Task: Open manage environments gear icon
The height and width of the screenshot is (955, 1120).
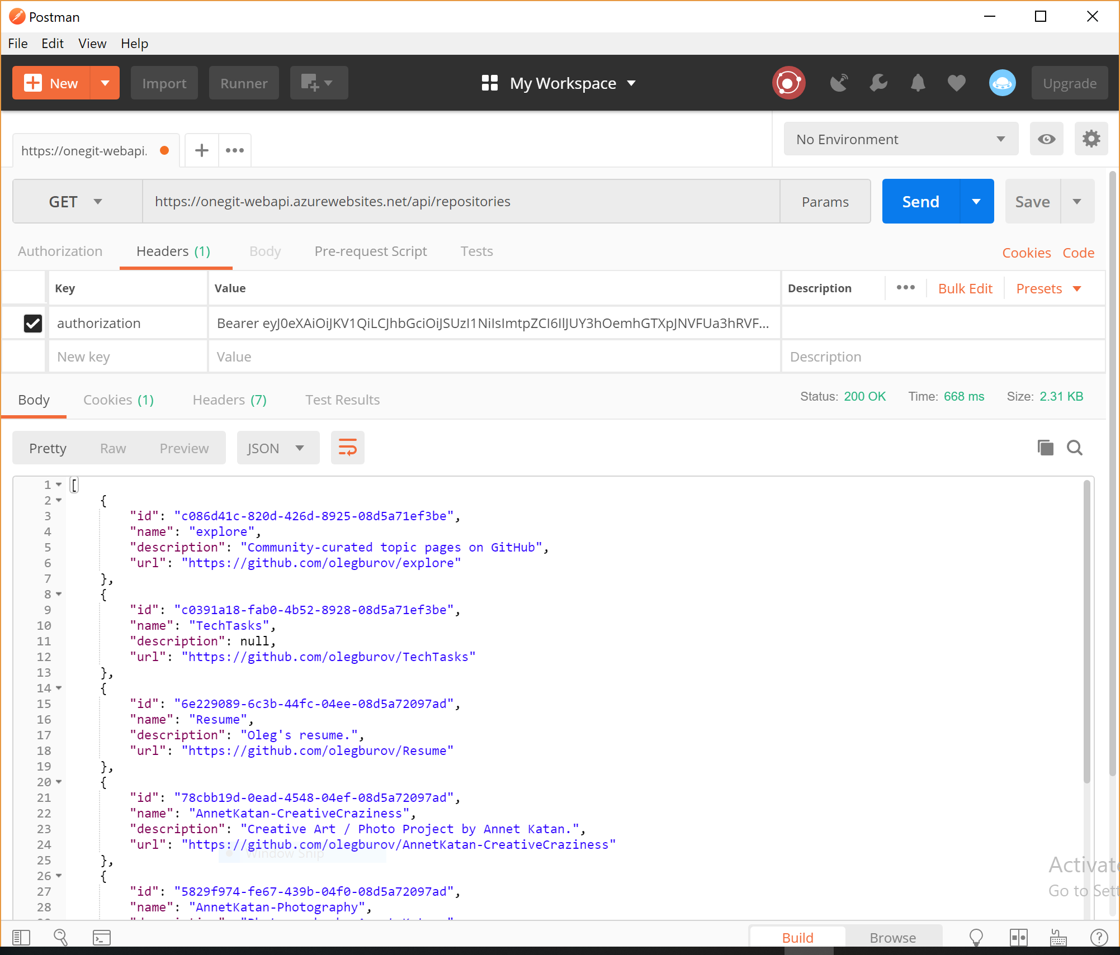Action: [1091, 139]
